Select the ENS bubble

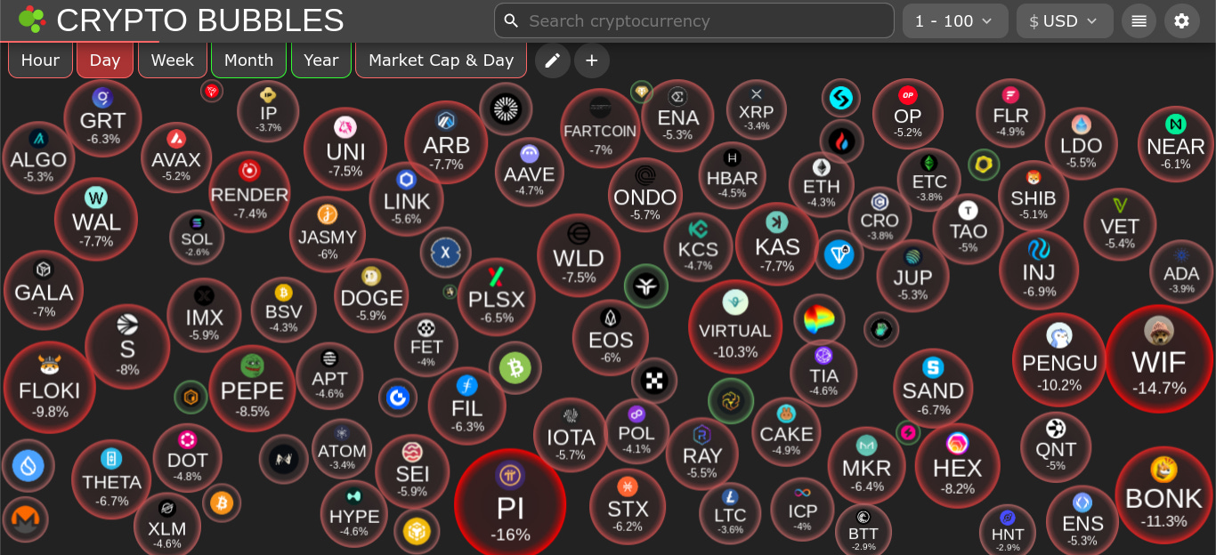[x=1082, y=520]
